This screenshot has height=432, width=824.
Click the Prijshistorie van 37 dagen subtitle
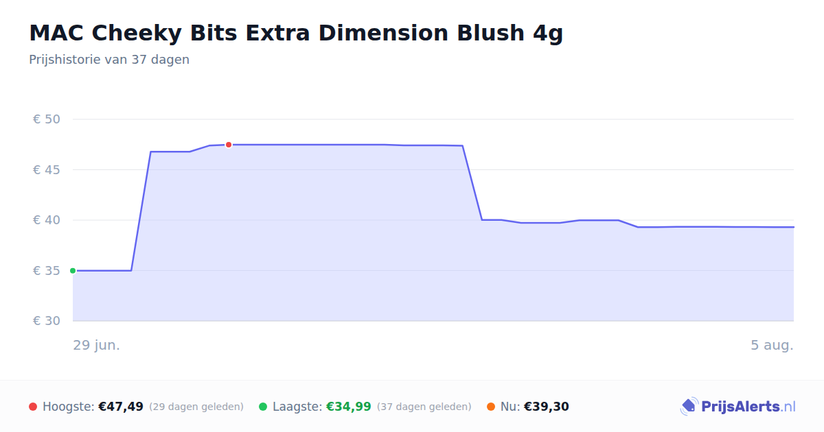[x=109, y=60]
